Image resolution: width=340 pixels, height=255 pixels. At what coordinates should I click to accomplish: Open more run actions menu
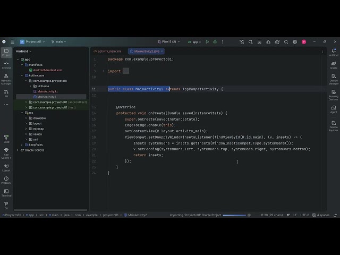pos(222,42)
